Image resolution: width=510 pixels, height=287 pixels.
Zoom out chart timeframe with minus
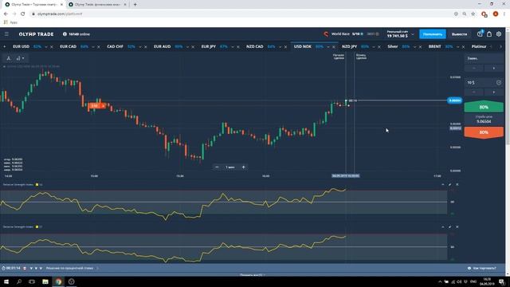pos(217,167)
